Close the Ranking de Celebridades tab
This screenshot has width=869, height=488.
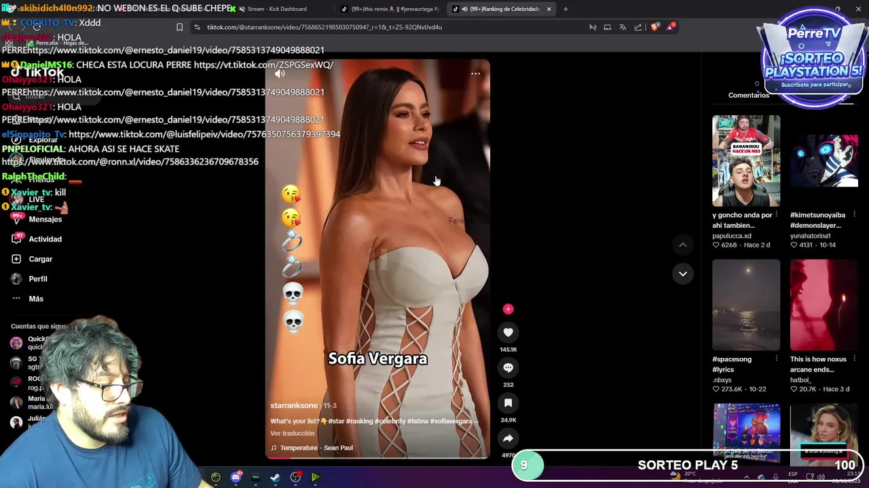coord(549,9)
